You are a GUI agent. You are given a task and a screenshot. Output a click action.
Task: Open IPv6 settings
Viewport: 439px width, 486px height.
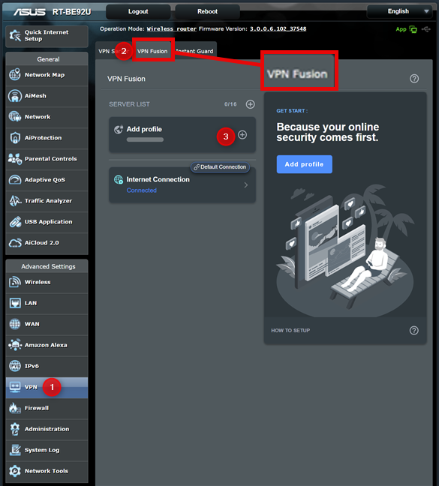pyautogui.click(x=47, y=366)
